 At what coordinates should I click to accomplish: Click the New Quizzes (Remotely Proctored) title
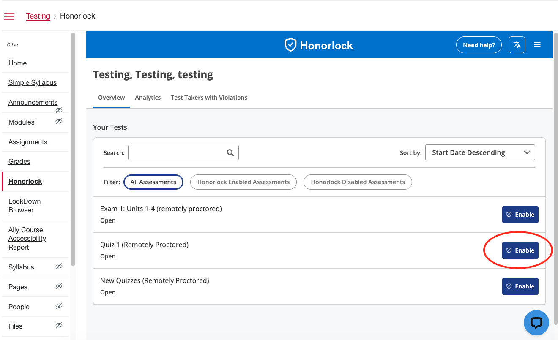(x=155, y=280)
